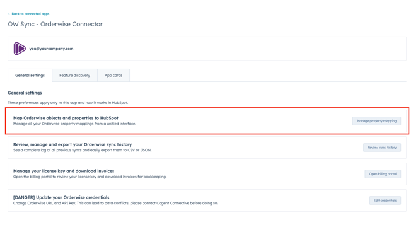Click the 'These preferences apply only to this app' text
This screenshot has width=413, height=227.
[67, 103]
